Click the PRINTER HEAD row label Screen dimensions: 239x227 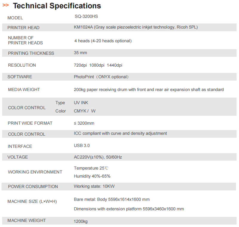[24, 28]
